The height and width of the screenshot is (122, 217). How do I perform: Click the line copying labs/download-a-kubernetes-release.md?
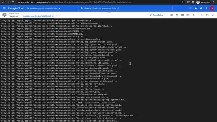pos(62,108)
